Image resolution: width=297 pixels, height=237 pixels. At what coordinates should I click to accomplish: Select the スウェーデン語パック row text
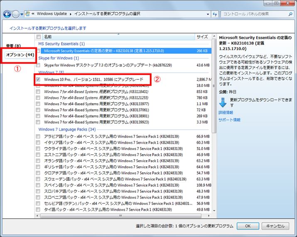[x=115, y=179]
